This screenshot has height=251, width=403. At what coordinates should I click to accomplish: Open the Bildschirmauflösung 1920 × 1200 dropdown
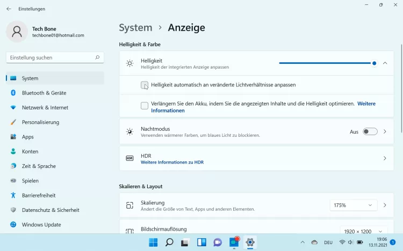pyautogui.click(x=364, y=230)
